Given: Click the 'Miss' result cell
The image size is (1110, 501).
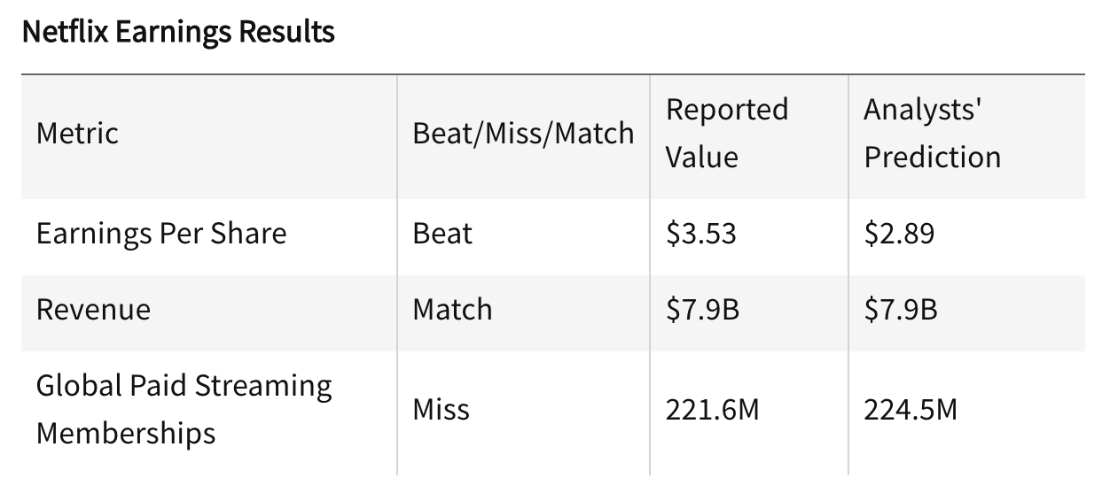Looking at the screenshot, I should pos(441,410).
